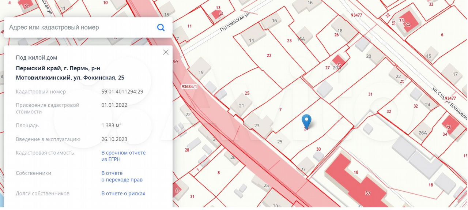Close the parcel info panel

166,52
